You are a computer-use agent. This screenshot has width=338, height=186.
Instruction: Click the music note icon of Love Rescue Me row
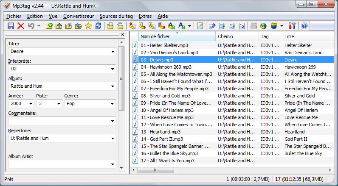coord(135,117)
